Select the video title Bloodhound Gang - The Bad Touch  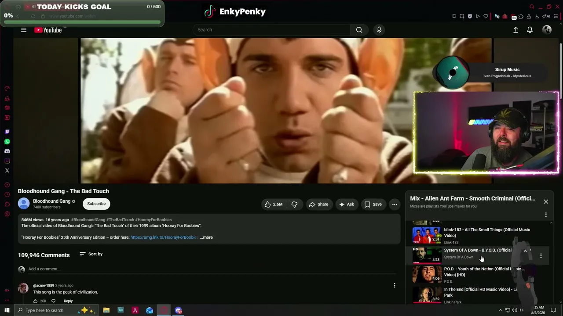pyautogui.click(x=63, y=191)
